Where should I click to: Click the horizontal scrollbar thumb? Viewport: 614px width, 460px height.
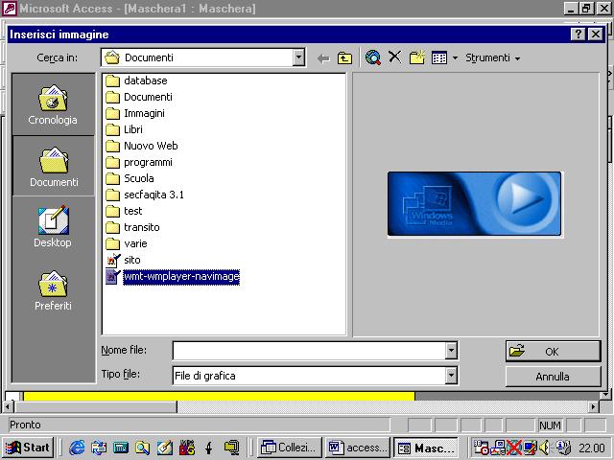[96, 407]
